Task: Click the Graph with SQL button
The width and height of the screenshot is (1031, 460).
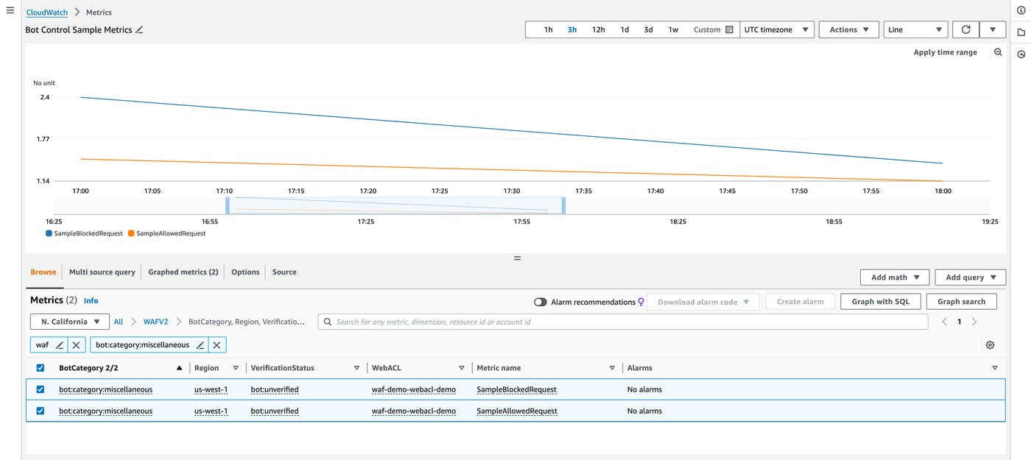Action: pyautogui.click(x=881, y=301)
